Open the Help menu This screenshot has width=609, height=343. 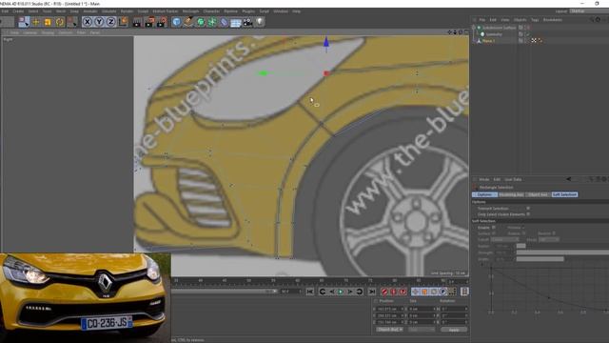pos(296,11)
